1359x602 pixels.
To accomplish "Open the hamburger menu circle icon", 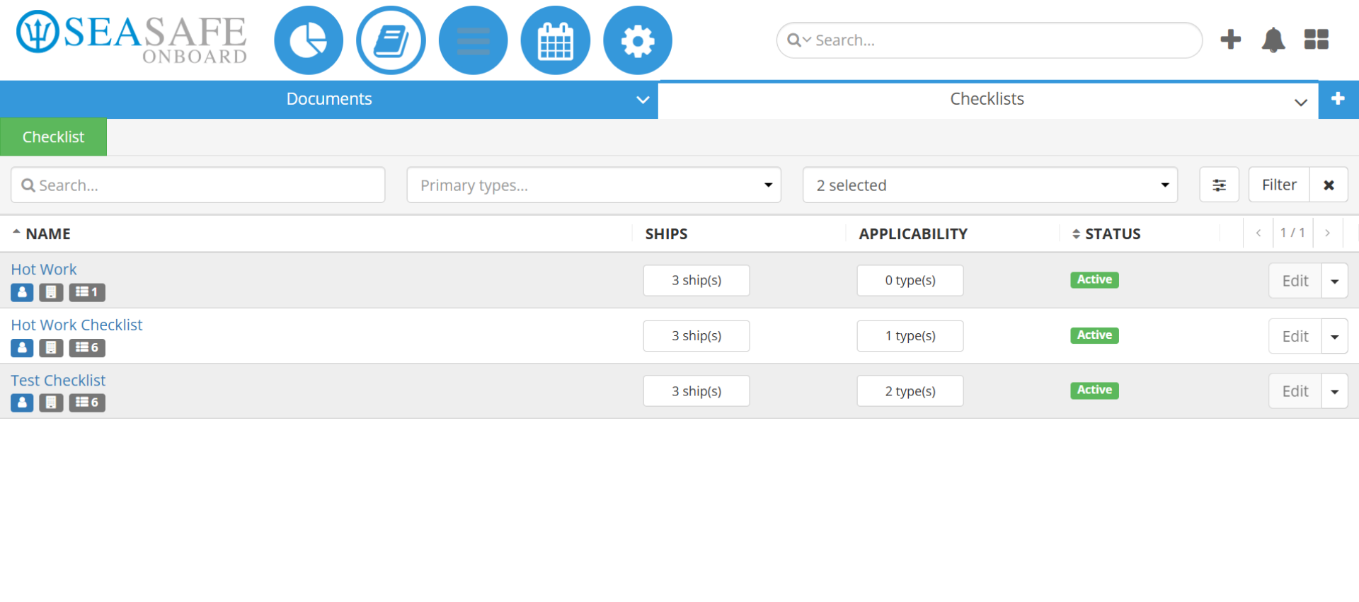I will pyautogui.click(x=474, y=40).
